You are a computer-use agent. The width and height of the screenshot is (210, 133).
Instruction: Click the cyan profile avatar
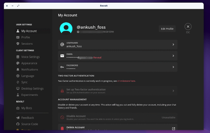(x=66, y=28)
